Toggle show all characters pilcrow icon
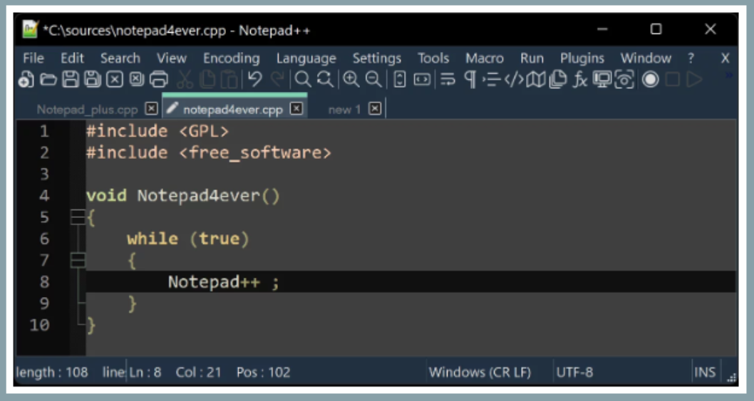This screenshot has width=754, height=401. coord(470,79)
